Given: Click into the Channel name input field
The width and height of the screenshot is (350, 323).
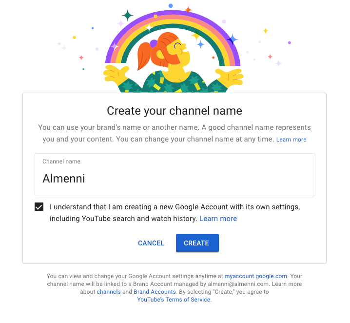Looking at the screenshot, I should 175,175.
